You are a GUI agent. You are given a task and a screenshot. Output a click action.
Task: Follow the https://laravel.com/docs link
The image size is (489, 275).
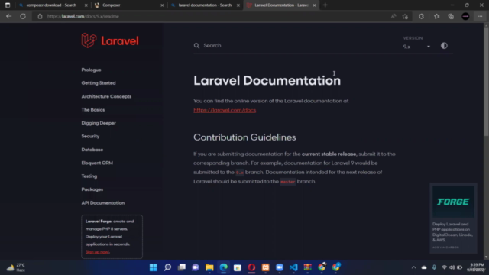pyautogui.click(x=225, y=110)
